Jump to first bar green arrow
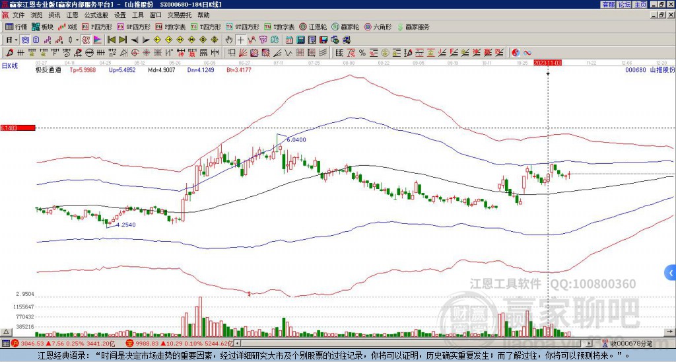The height and width of the screenshot is (362, 676). point(111,40)
